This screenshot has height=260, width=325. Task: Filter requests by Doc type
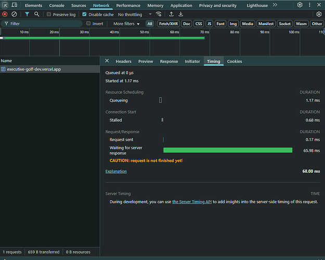click(x=187, y=23)
